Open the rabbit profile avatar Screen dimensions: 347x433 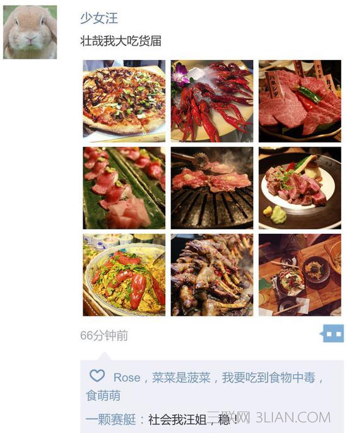[x=30, y=32]
